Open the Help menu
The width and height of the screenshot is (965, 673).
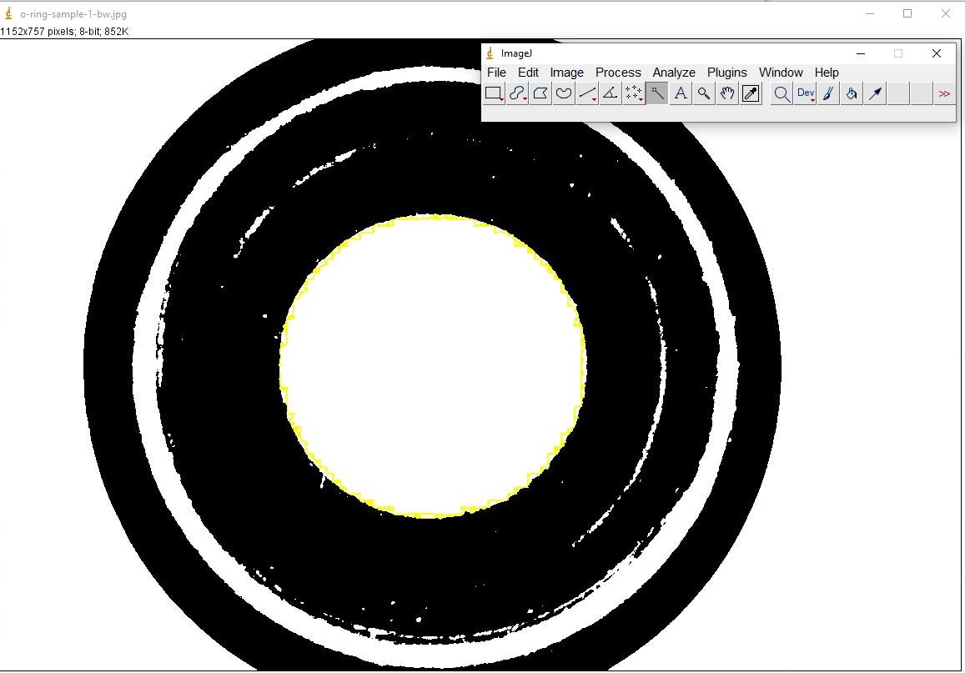[x=827, y=73]
